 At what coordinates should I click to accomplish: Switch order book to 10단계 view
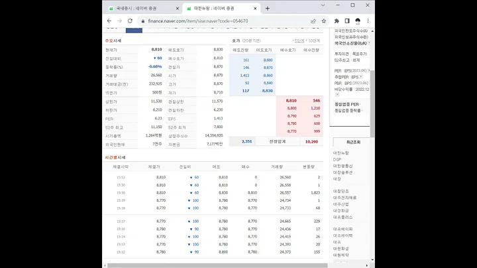[314, 41]
